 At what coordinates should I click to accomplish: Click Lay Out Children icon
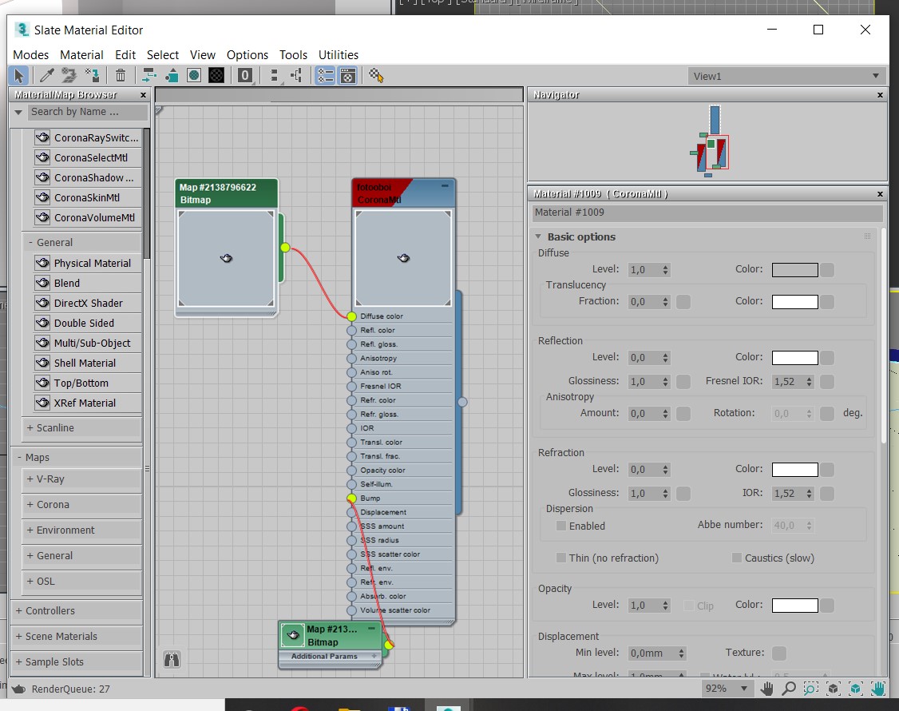(296, 75)
